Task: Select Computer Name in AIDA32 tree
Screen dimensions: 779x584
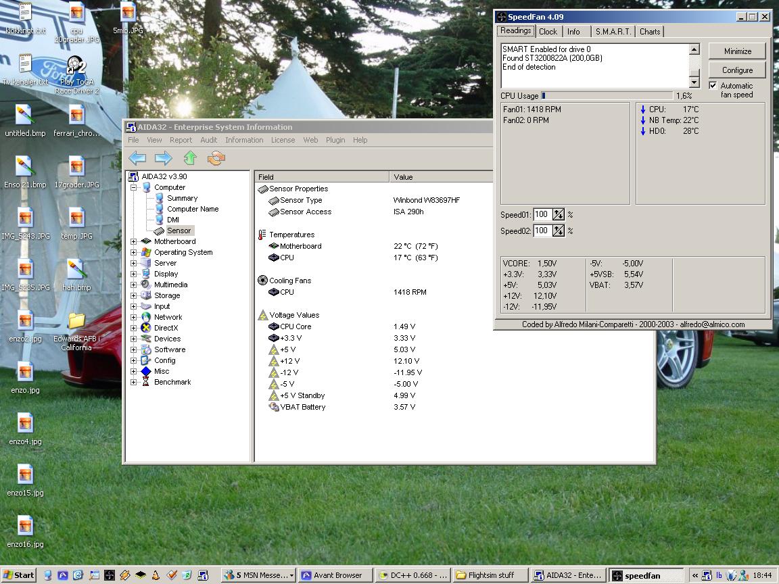Action: pyautogui.click(x=193, y=209)
